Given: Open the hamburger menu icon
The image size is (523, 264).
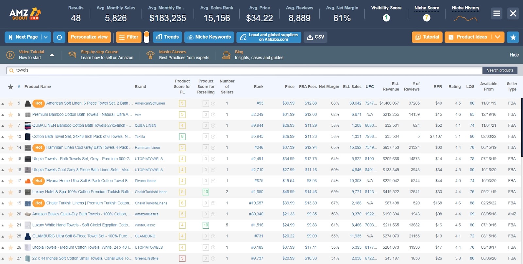Looking at the screenshot, I should [497, 13].
